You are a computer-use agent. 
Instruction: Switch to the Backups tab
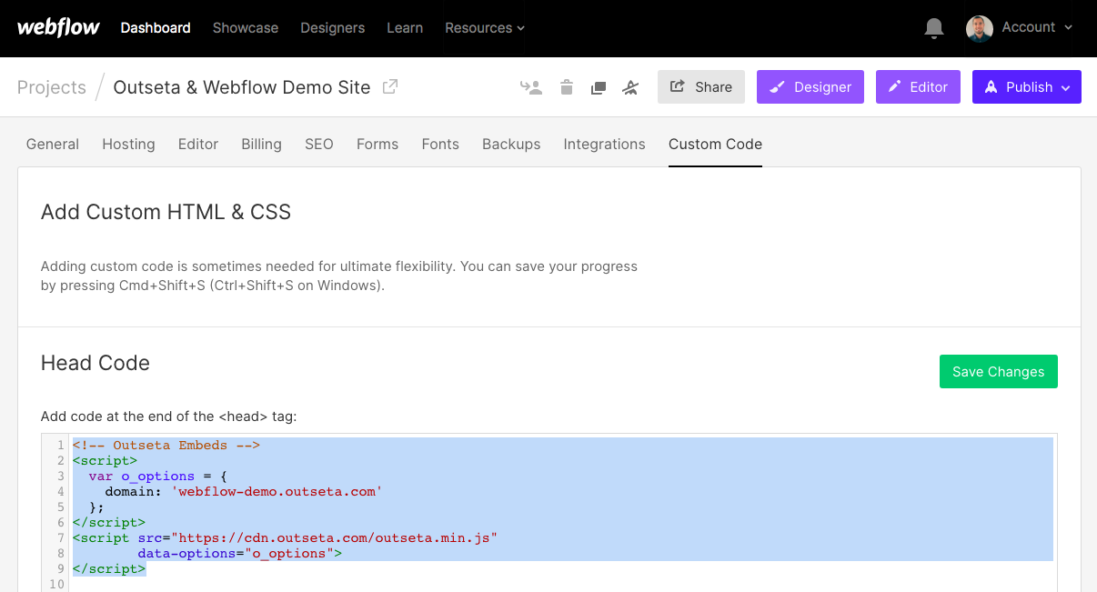tap(510, 144)
